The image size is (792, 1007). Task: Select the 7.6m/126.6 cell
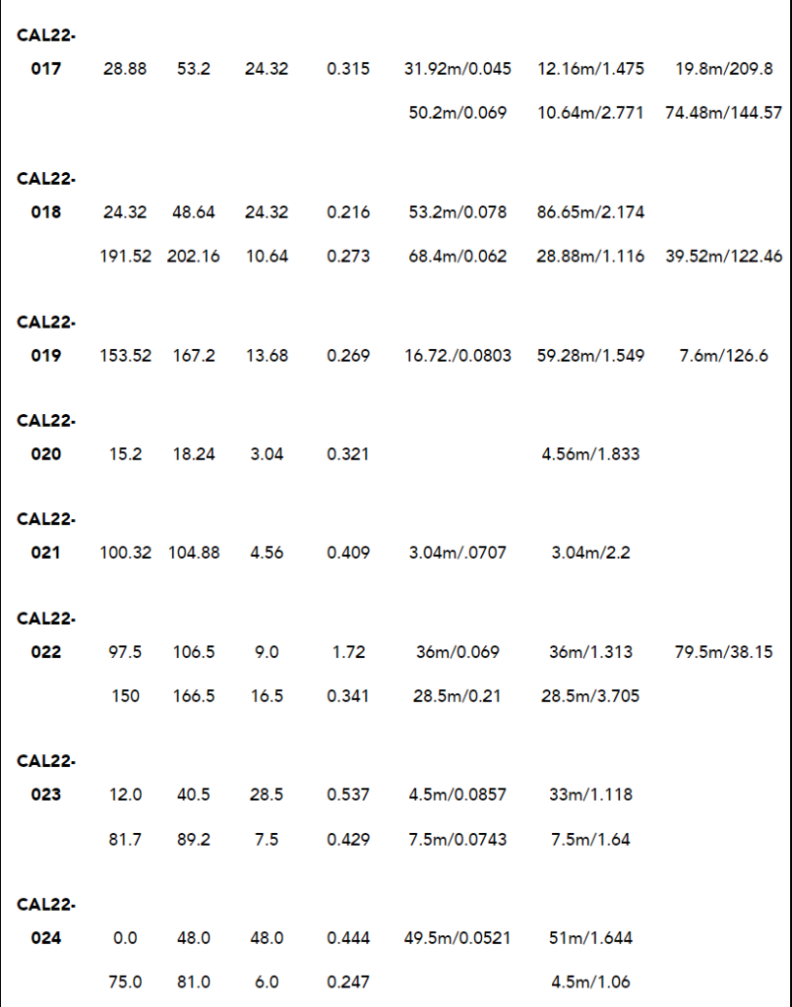click(724, 356)
